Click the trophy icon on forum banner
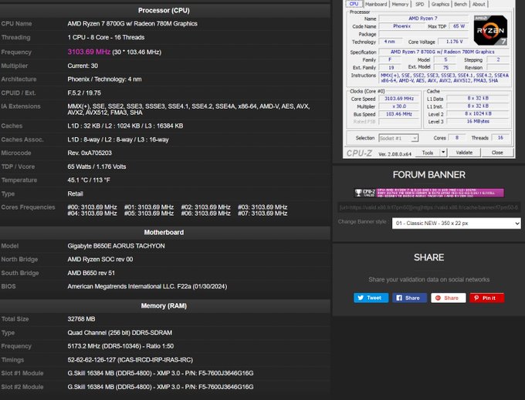This screenshot has height=400, width=525. [358, 193]
